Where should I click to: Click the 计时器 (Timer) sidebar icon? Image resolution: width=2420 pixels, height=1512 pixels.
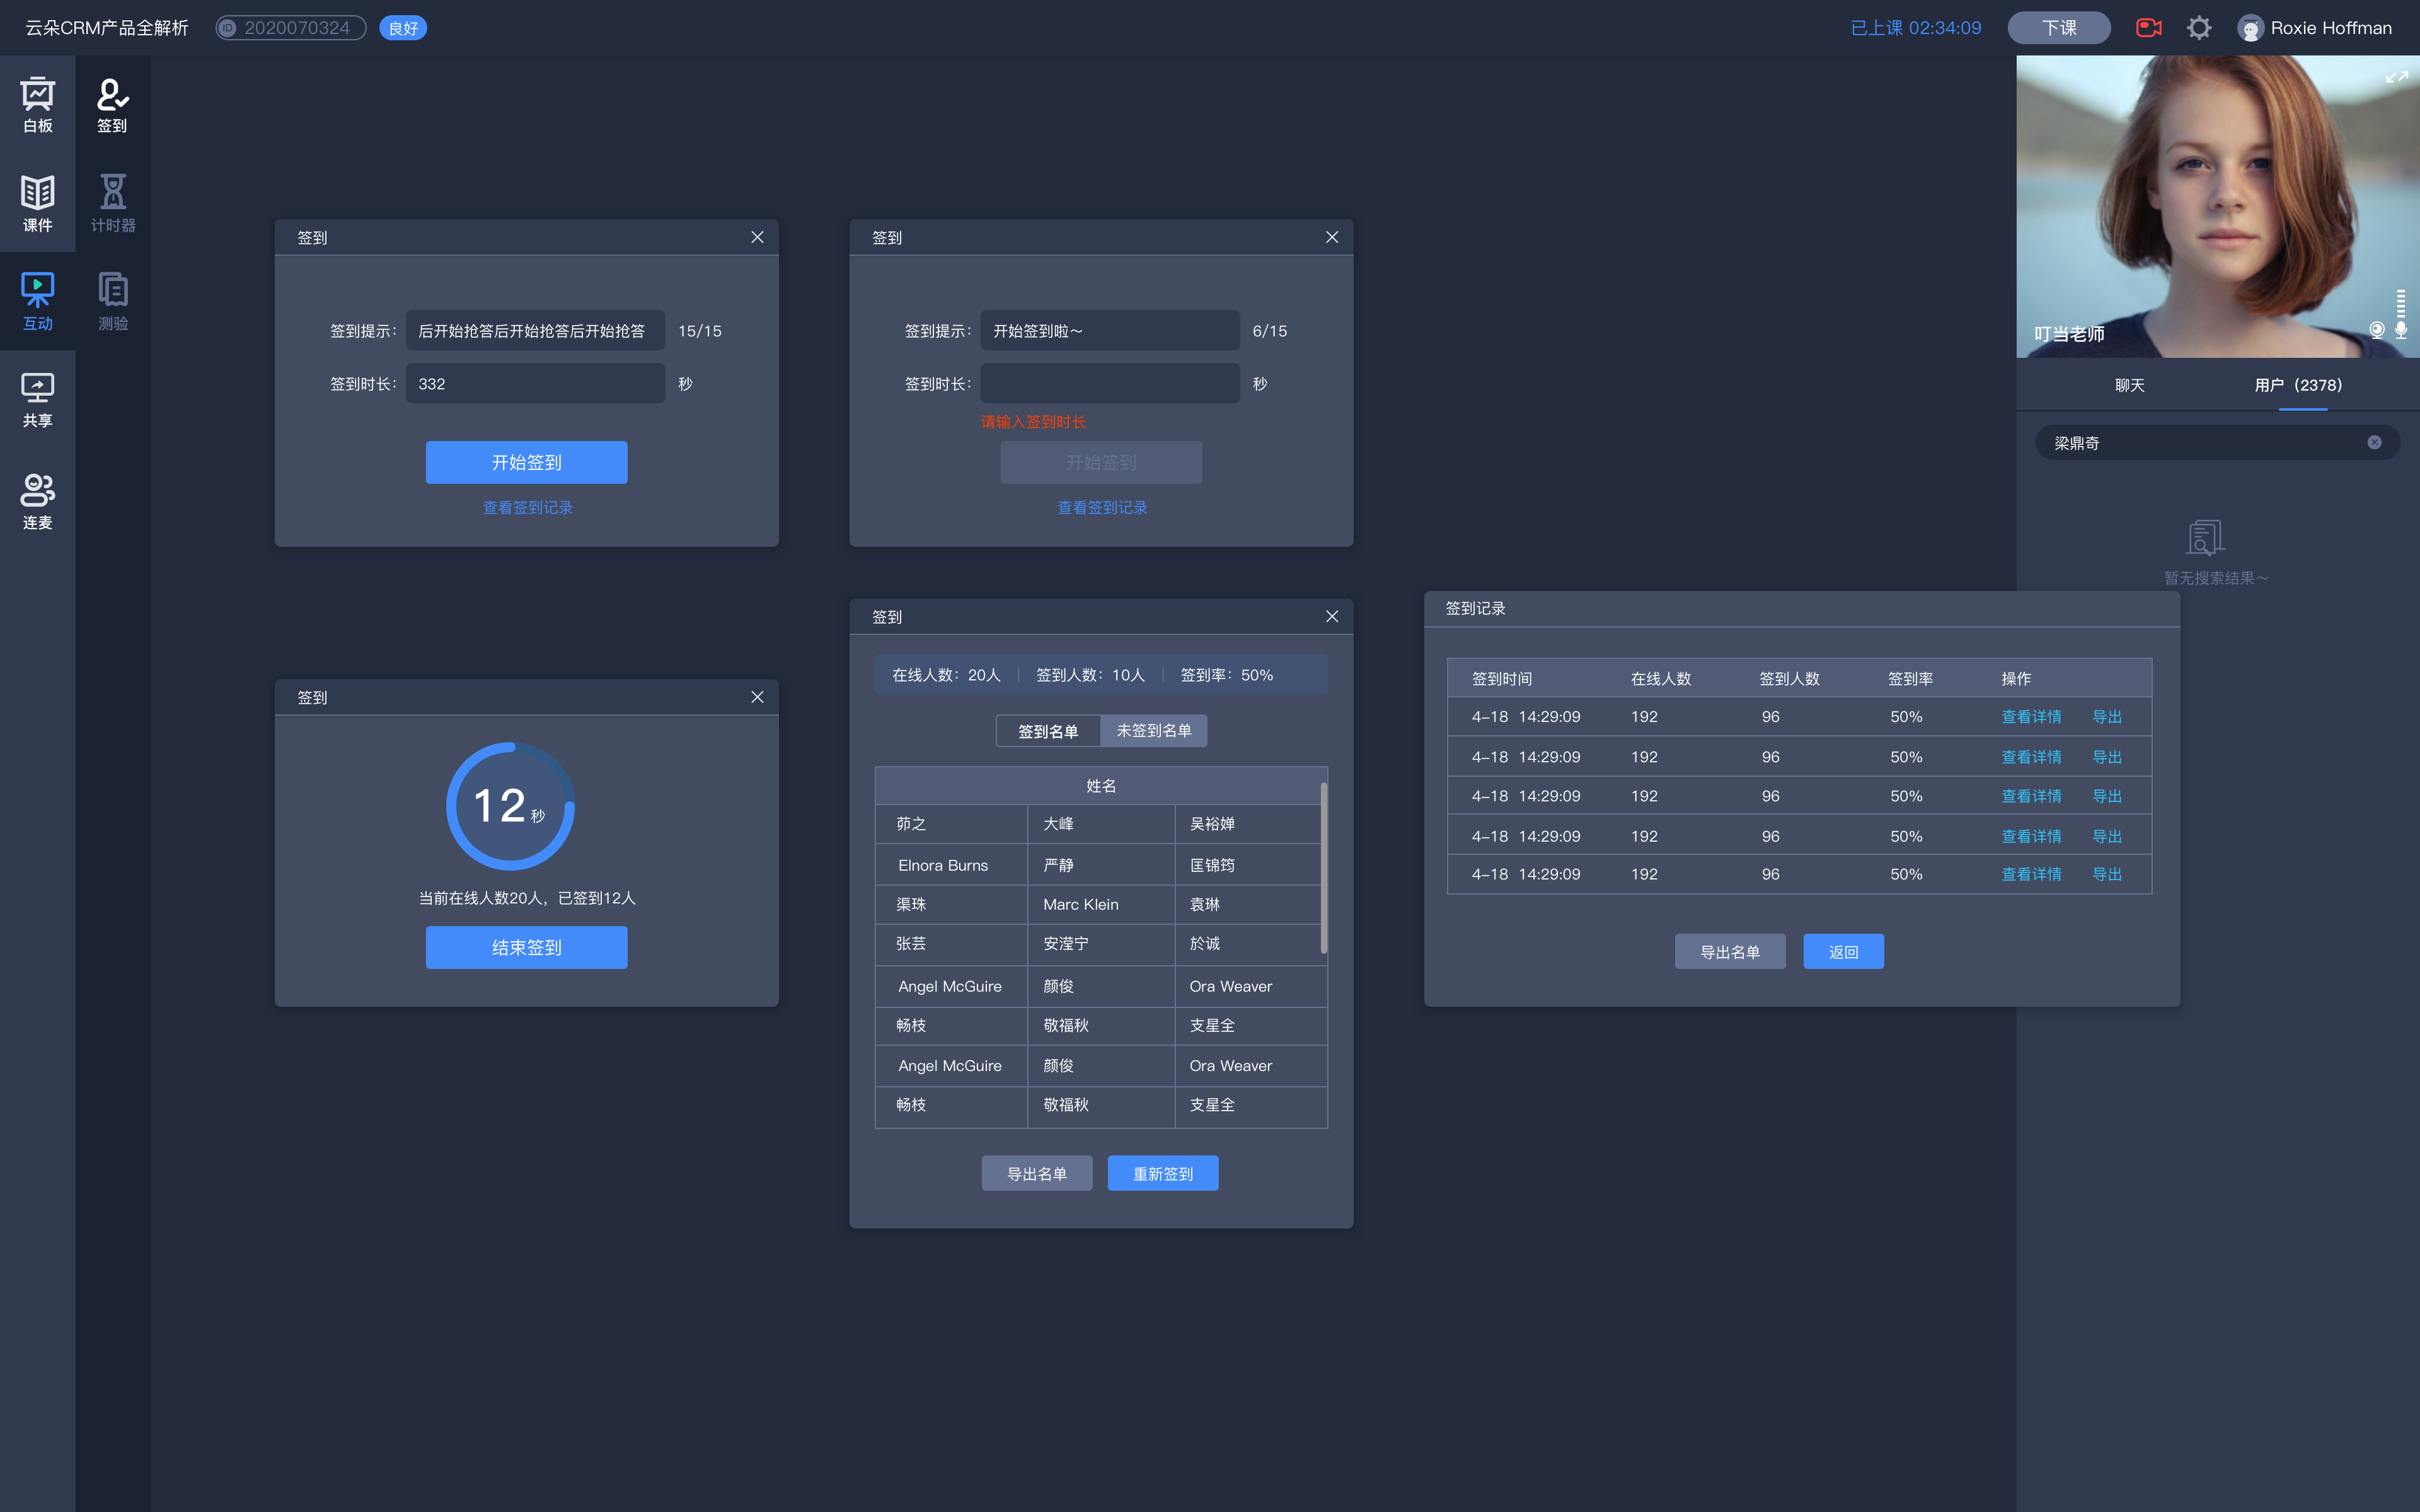tap(112, 200)
